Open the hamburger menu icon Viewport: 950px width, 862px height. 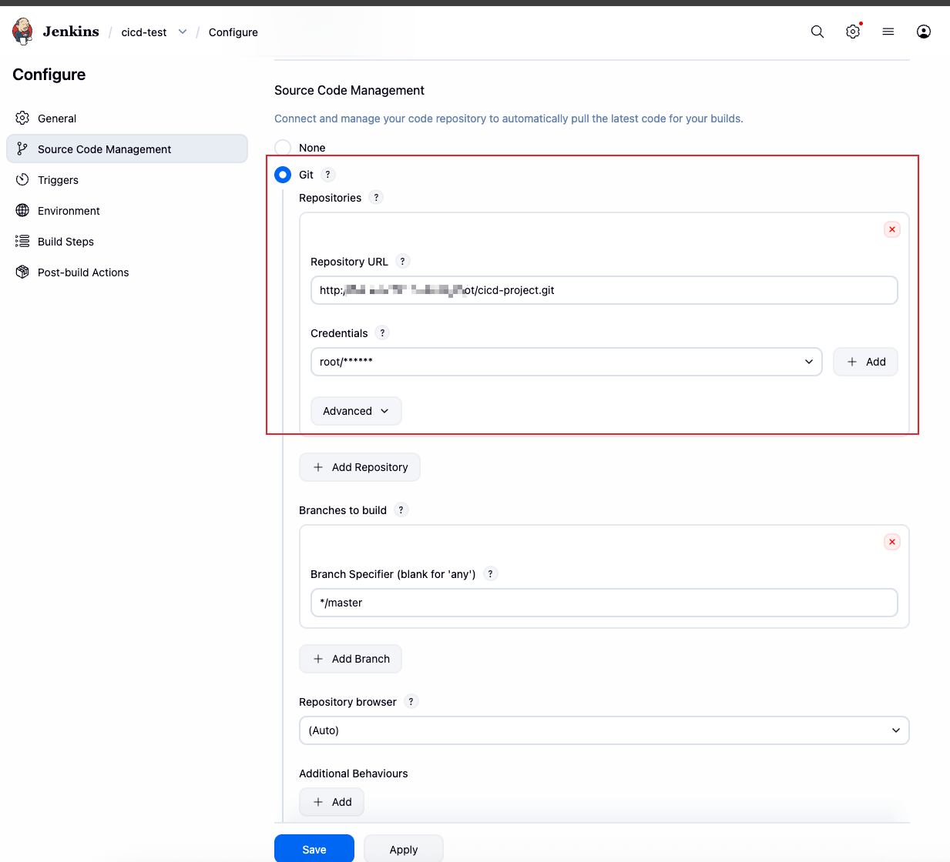click(x=888, y=32)
